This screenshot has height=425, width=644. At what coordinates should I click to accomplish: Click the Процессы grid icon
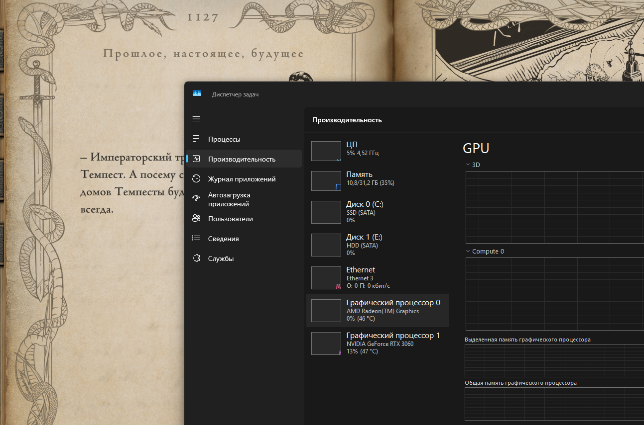[196, 139]
